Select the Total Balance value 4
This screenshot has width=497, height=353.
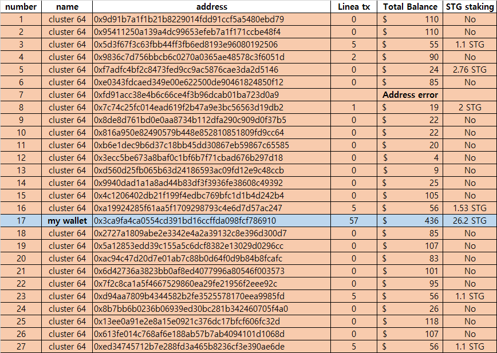click(410, 158)
